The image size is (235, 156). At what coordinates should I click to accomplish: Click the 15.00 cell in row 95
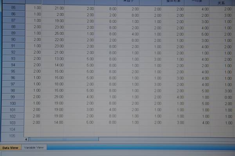coord(53,71)
